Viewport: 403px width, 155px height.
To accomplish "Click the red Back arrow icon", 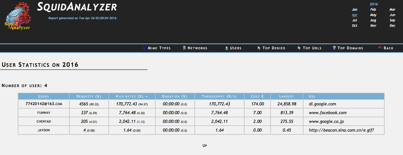I will point(380,48).
